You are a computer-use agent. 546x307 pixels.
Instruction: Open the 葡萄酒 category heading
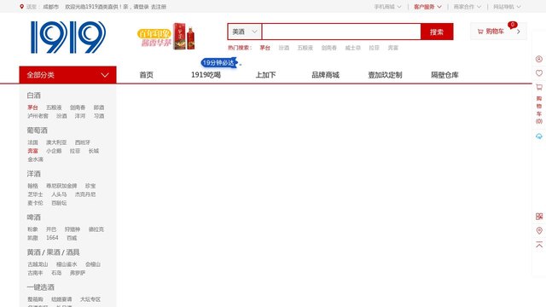38,130
